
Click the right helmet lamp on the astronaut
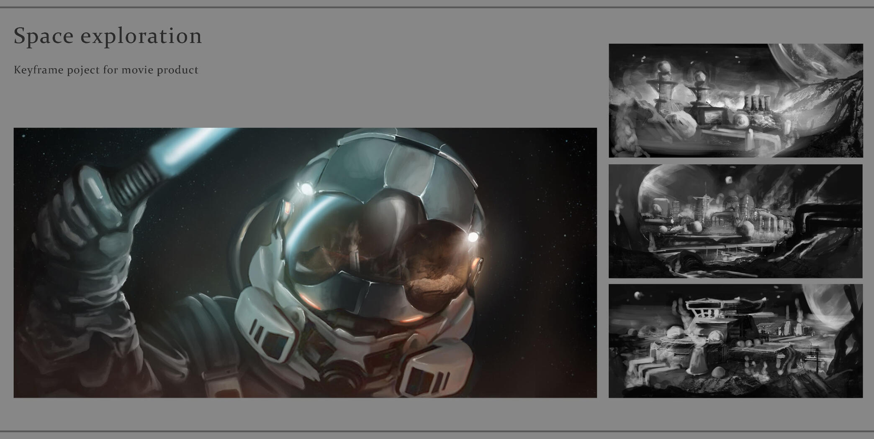point(473,237)
